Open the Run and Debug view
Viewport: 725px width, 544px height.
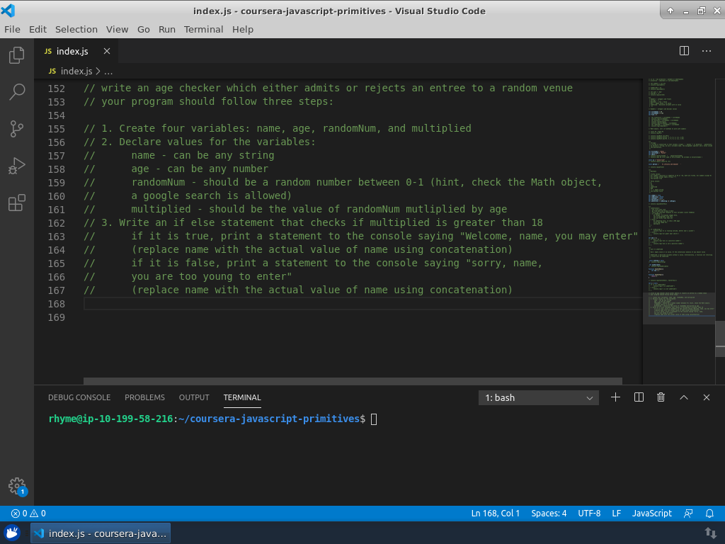click(x=17, y=166)
